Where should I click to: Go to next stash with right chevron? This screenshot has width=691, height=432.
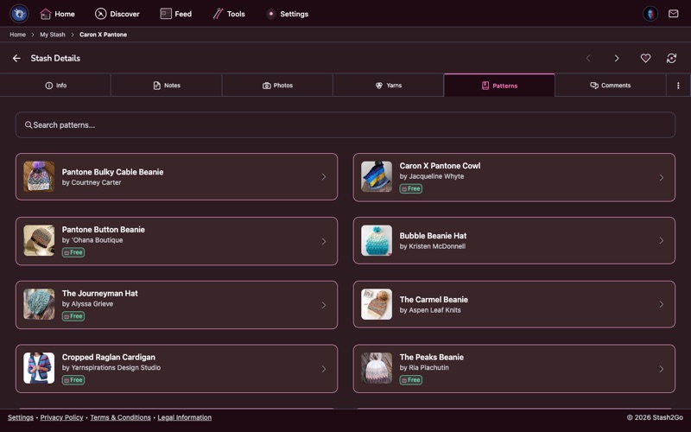pyautogui.click(x=617, y=59)
